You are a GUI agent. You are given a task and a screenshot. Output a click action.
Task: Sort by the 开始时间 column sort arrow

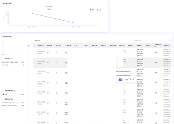(x=43, y=45)
